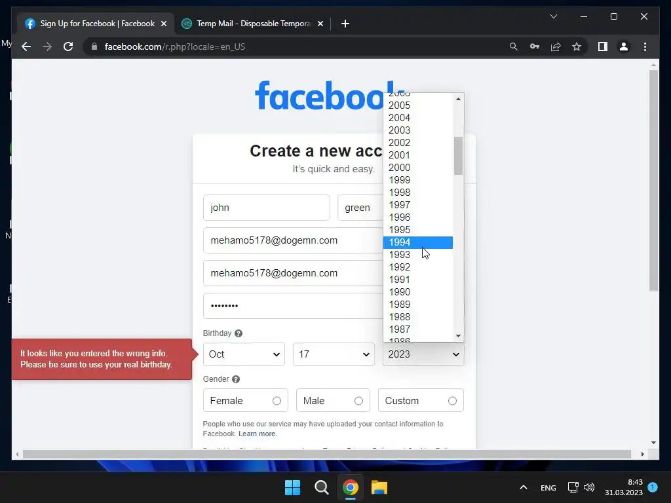Choose 2000 from the year list
Image resolution: width=671 pixels, height=503 pixels.
(x=418, y=167)
